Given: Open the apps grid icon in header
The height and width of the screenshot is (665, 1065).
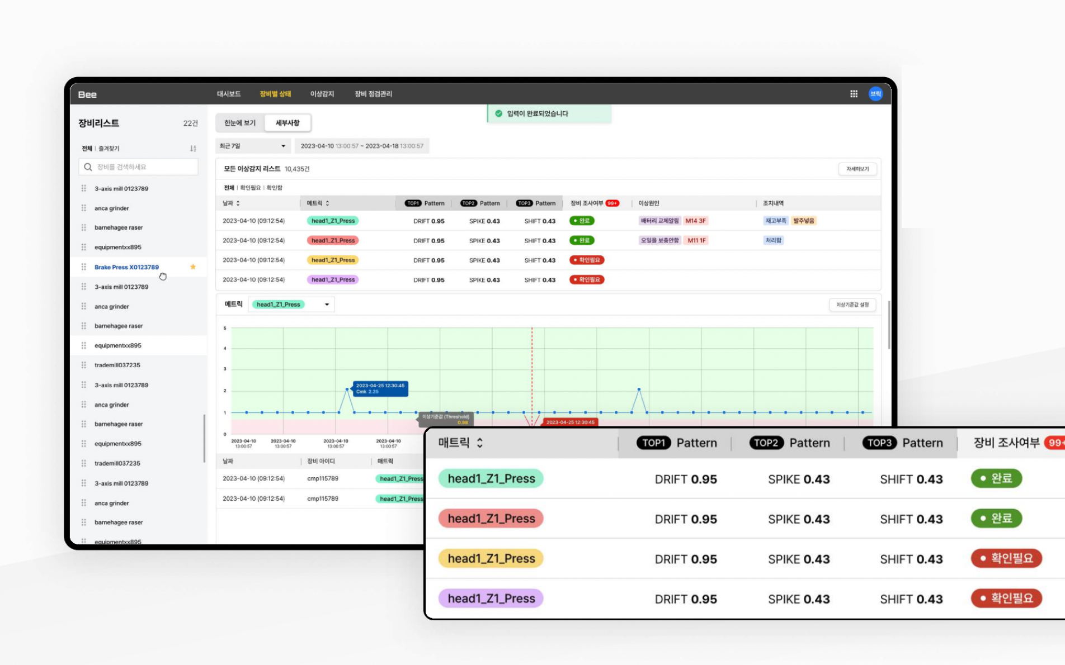Looking at the screenshot, I should point(854,94).
